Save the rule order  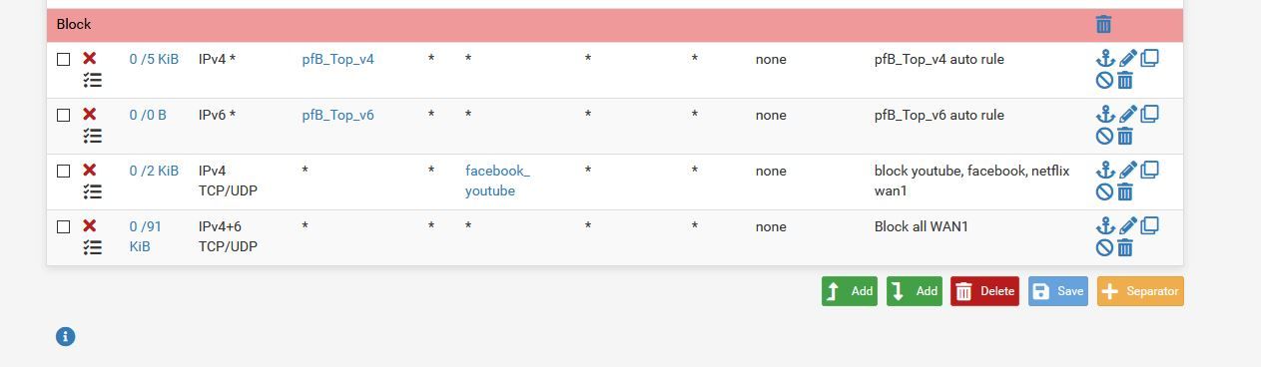[x=1058, y=291]
